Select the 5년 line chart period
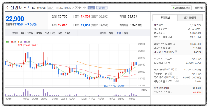 click(x=60, y=33)
